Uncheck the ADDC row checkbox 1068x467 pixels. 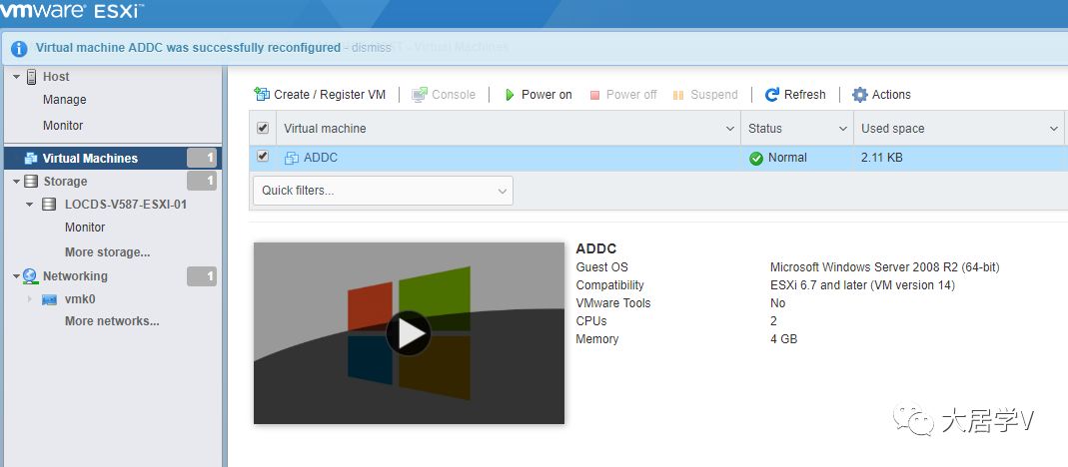(262, 157)
